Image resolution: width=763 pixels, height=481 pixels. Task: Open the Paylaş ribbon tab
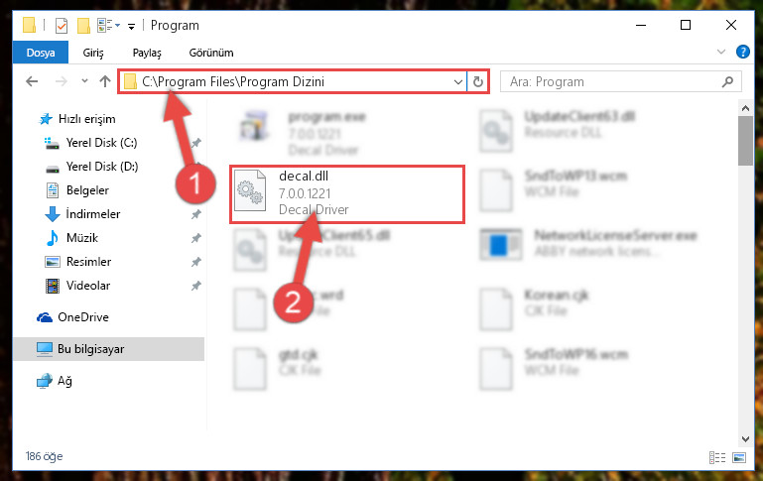[x=147, y=53]
